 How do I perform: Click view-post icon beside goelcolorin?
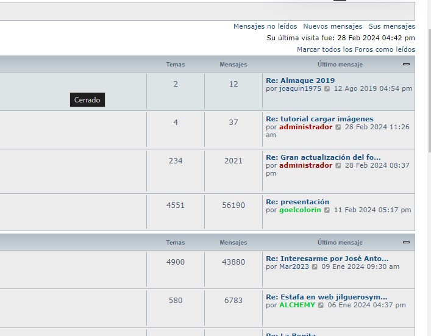point(327,210)
